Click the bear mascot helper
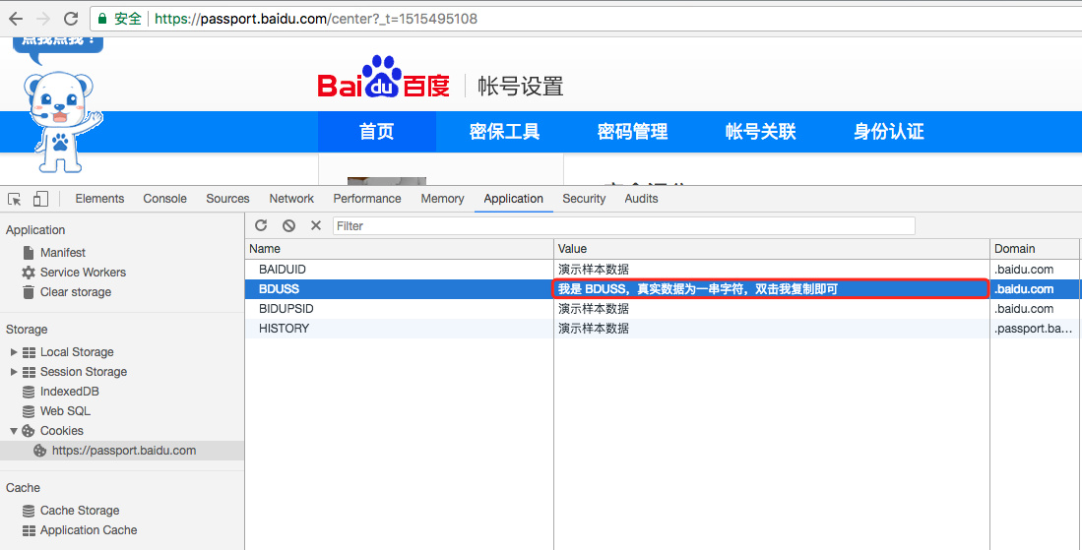 pos(61,121)
